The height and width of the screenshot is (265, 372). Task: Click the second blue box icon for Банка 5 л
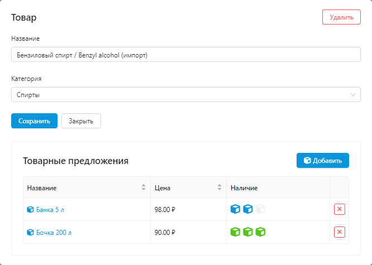click(248, 209)
